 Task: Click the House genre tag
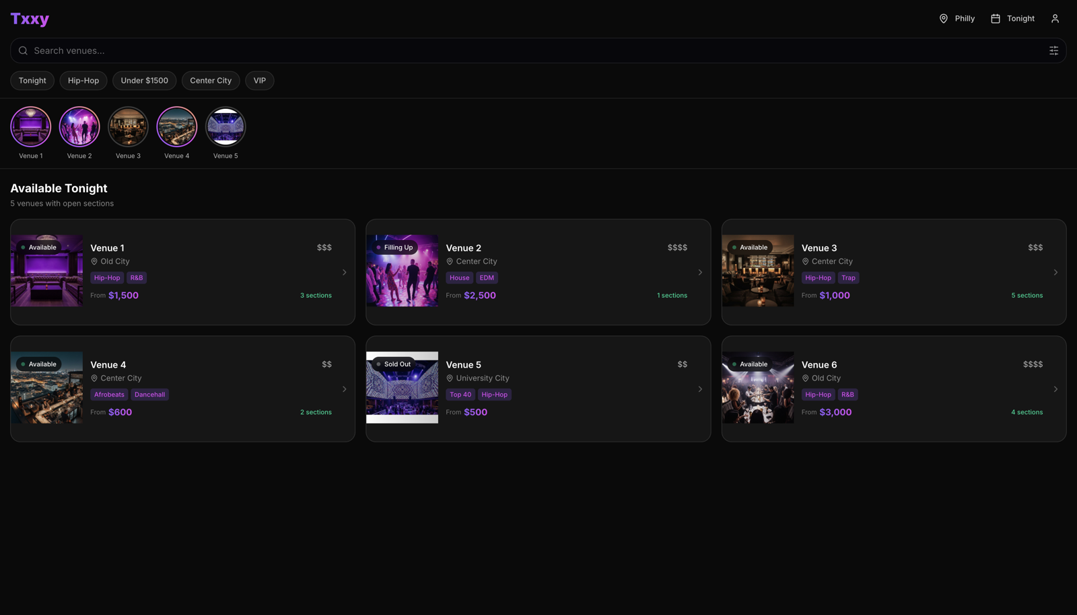pos(459,278)
